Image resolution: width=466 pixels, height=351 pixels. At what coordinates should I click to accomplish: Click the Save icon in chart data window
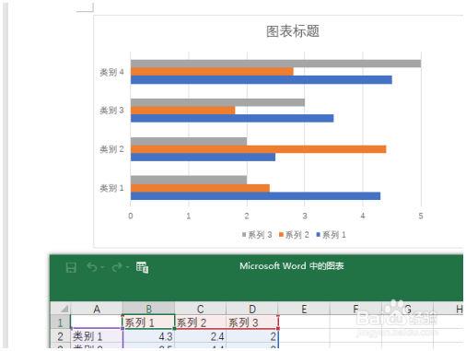pyautogui.click(x=71, y=267)
